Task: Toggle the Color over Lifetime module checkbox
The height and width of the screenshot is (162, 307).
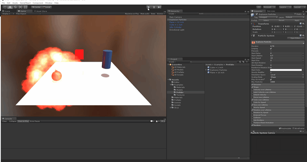Action: point(252,100)
